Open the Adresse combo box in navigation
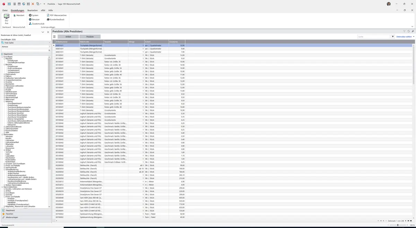416x228 pixels. 26,46
